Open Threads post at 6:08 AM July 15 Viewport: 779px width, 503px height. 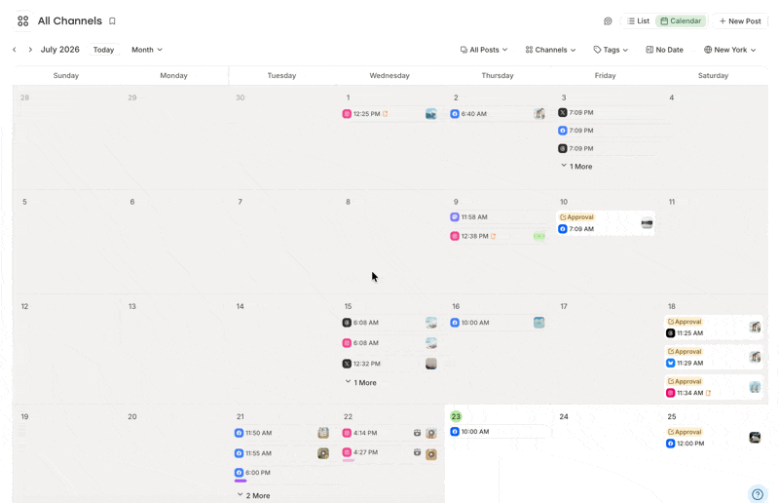click(390, 323)
